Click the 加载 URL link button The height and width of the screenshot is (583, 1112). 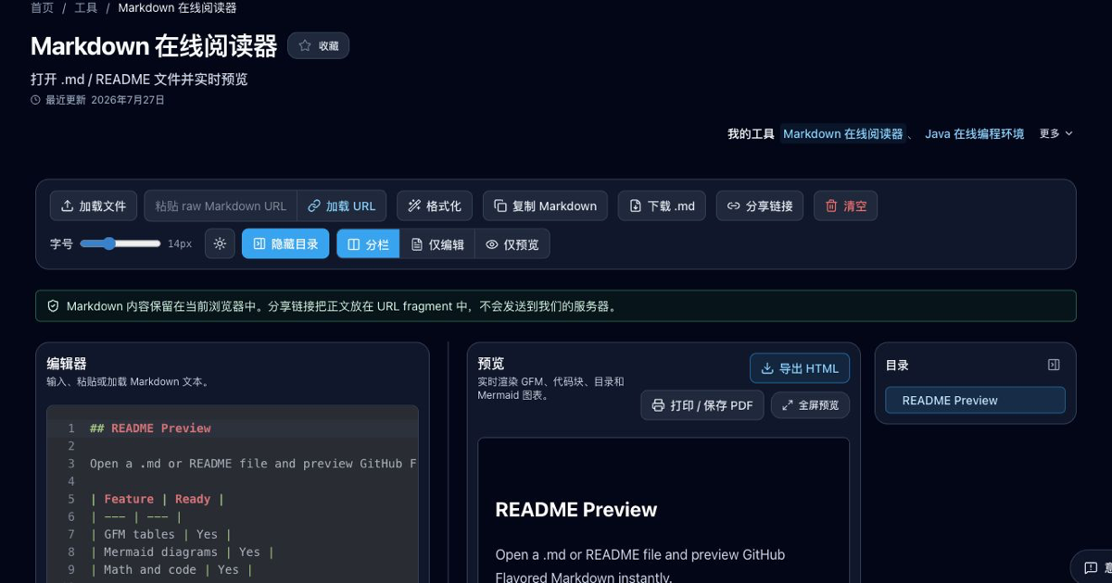[x=342, y=205]
